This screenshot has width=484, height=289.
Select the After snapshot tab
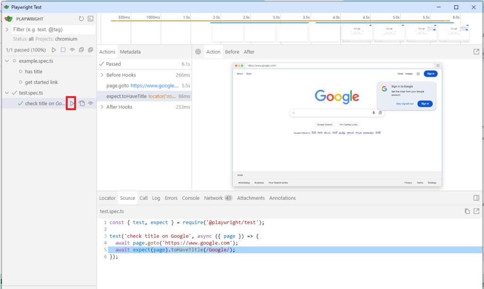click(249, 52)
